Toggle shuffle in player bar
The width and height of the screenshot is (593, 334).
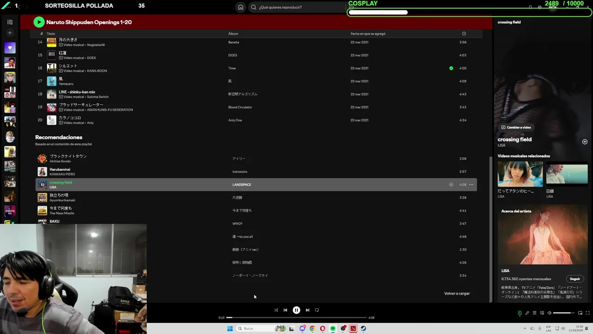(276, 310)
